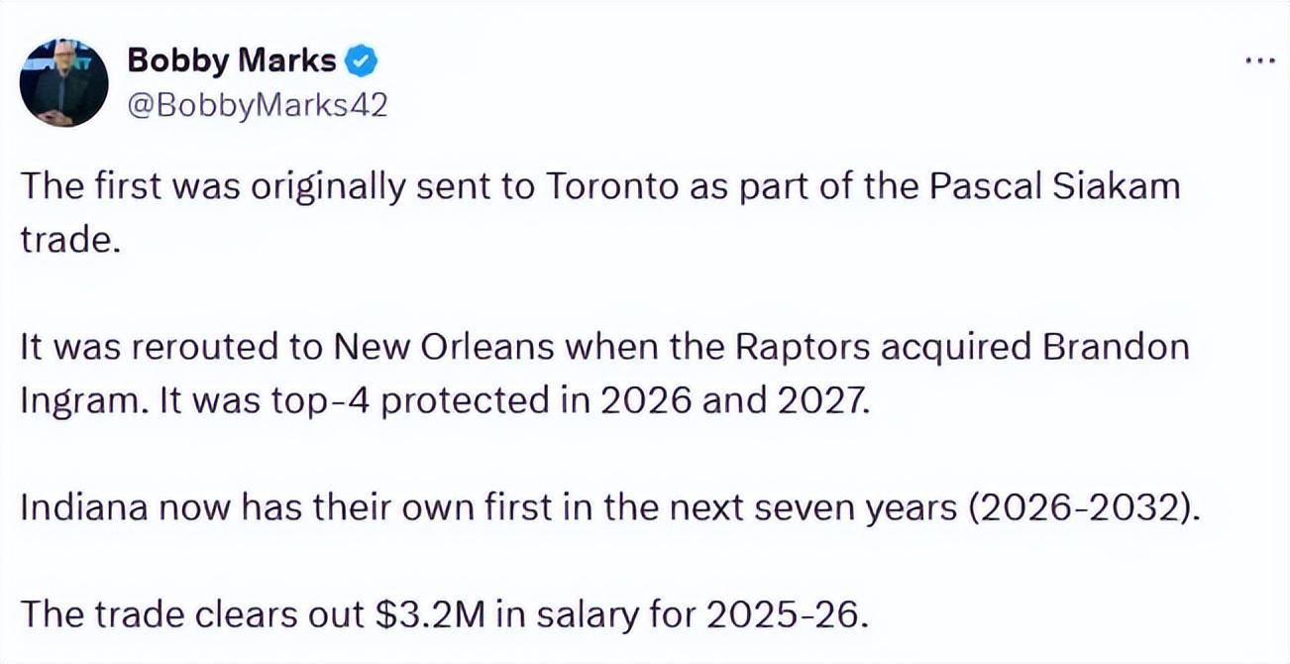1290x664 pixels.
Task: Click Bobby Marks' profile avatar
Action: coord(63,83)
